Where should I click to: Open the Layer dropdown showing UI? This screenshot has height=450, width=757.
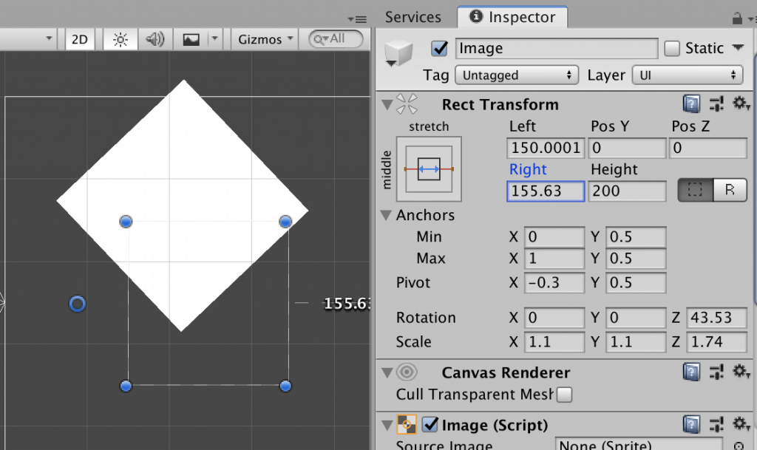687,75
